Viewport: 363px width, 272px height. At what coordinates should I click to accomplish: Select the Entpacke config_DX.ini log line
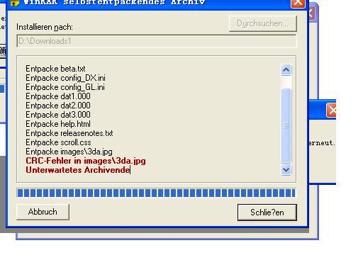click(65, 78)
